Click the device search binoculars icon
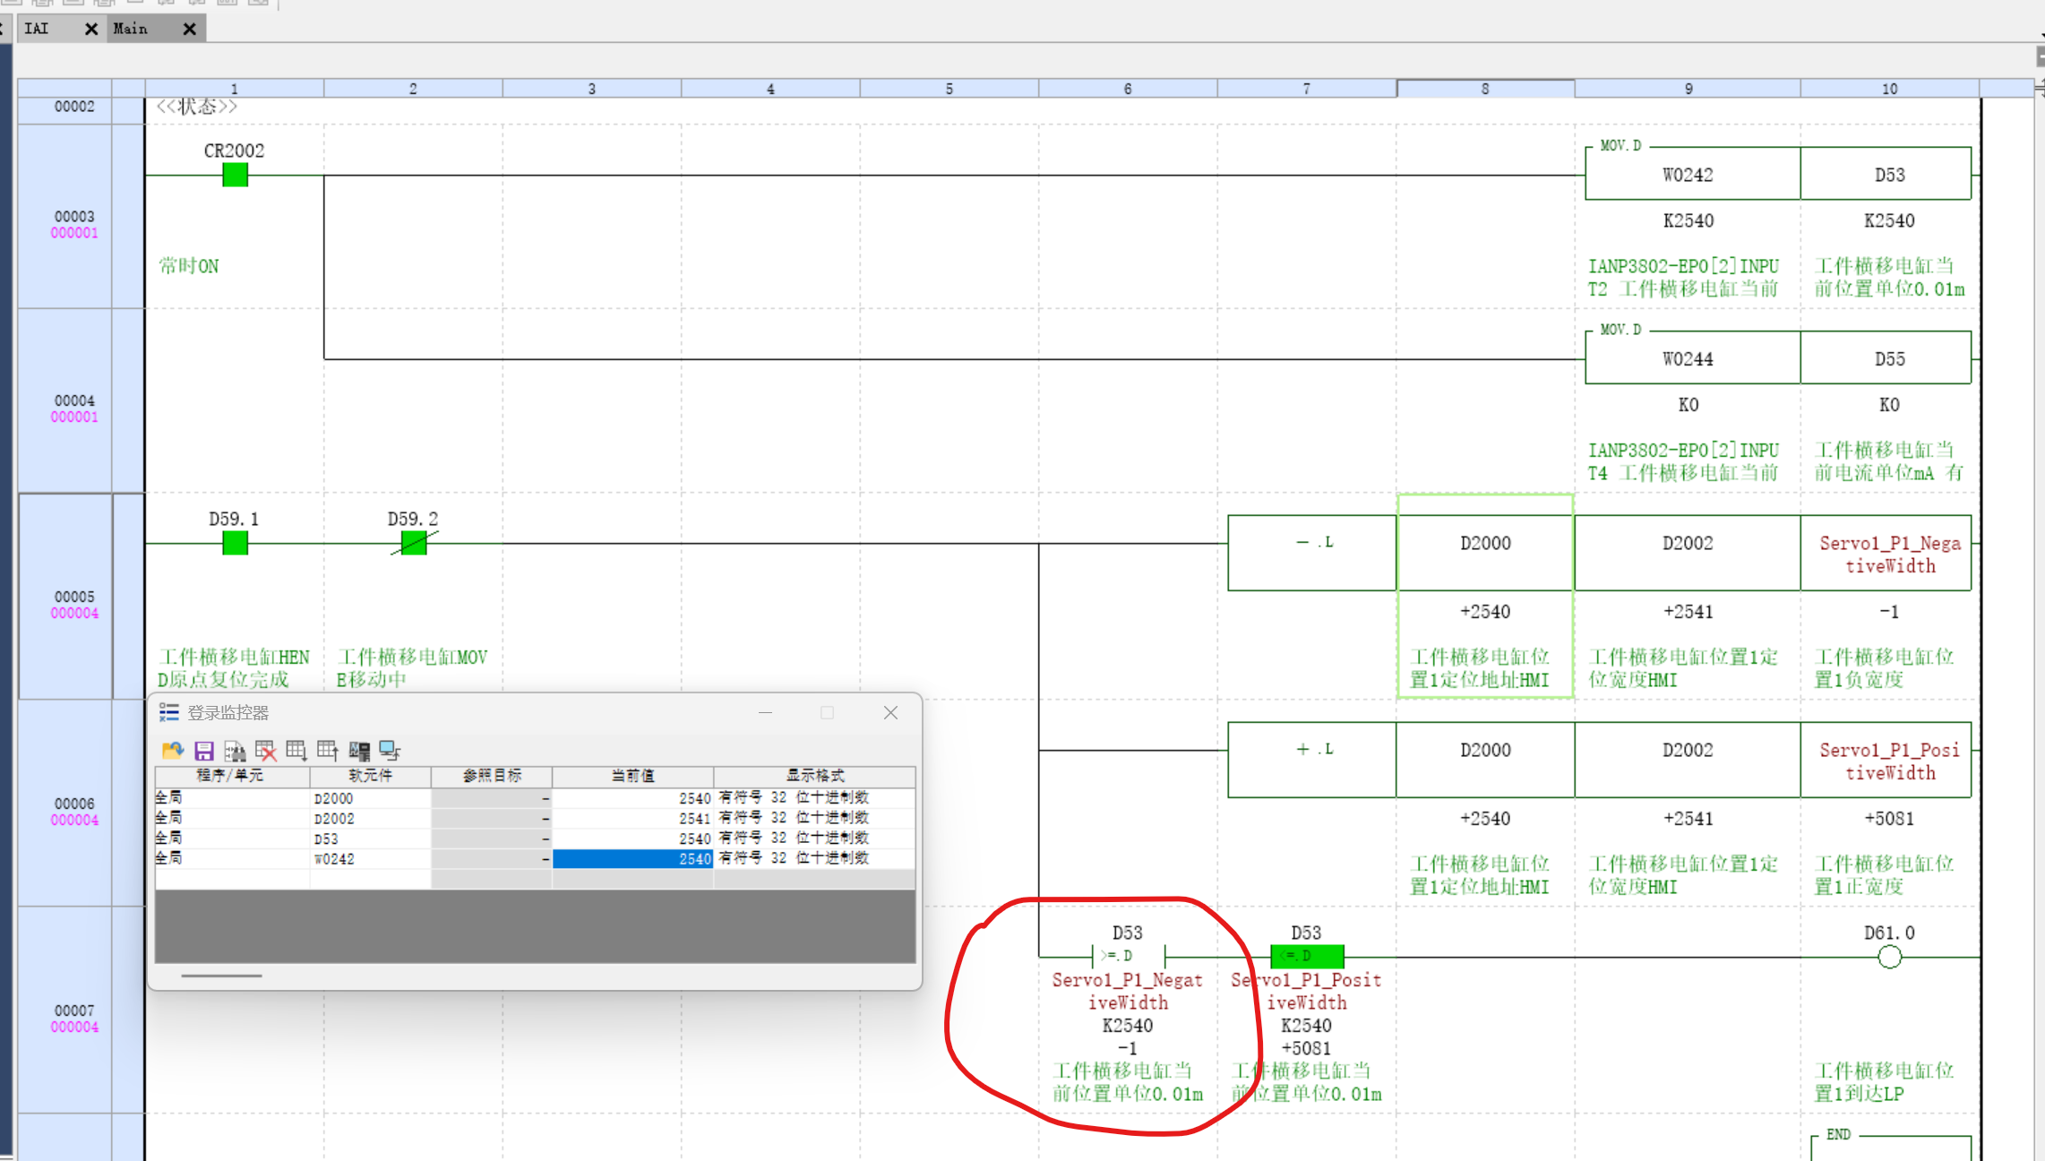The width and height of the screenshot is (2045, 1161). (235, 751)
